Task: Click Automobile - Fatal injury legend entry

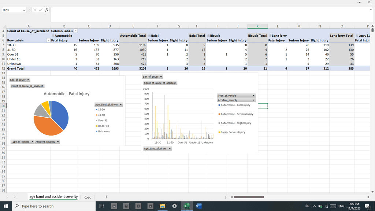Action: tap(234, 105)
